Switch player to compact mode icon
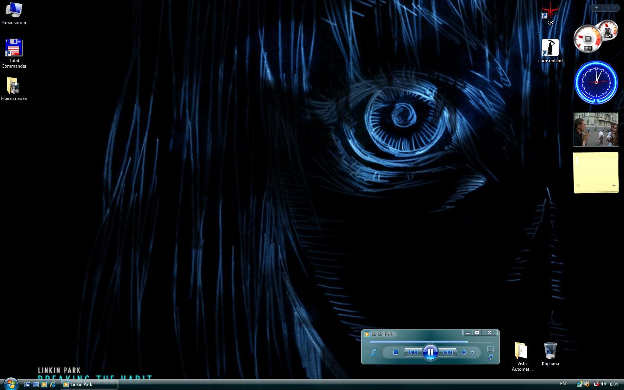The image size is (624, 390). click(x=490, y=357)
